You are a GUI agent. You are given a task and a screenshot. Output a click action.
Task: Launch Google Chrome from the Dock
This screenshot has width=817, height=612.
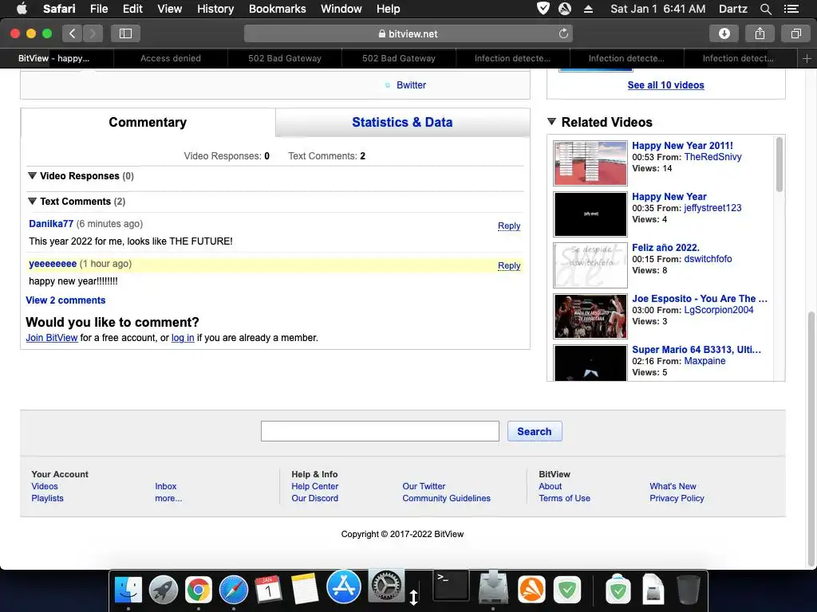click(x=199, y=590)
